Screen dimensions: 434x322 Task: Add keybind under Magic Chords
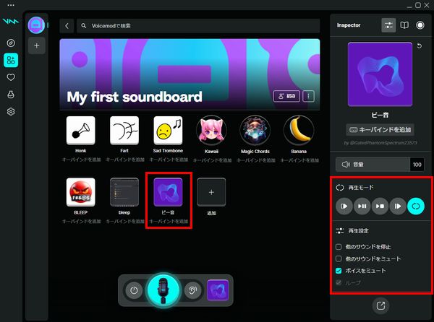pos(256,160)
